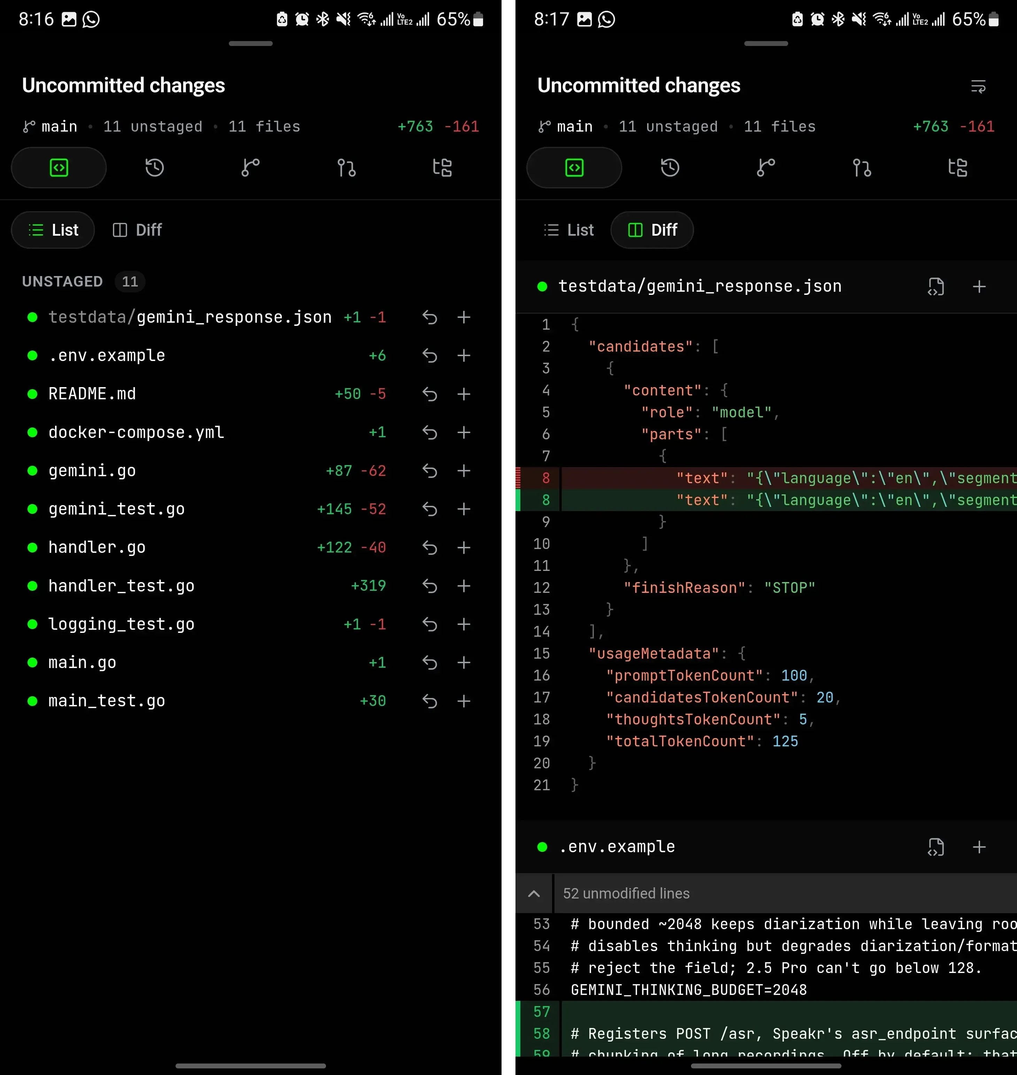
Task: Discard changes to testdata/gemini_response.json
Action: 429,317
